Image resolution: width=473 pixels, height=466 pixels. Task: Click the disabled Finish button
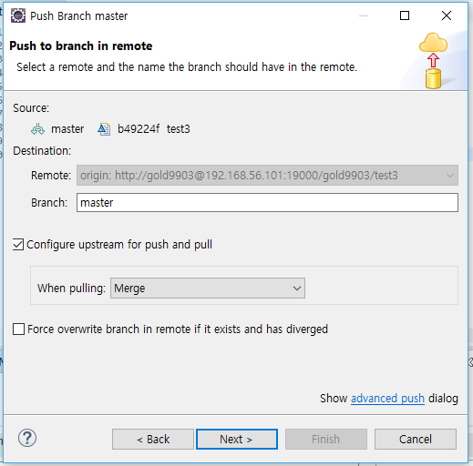point(326,439)
